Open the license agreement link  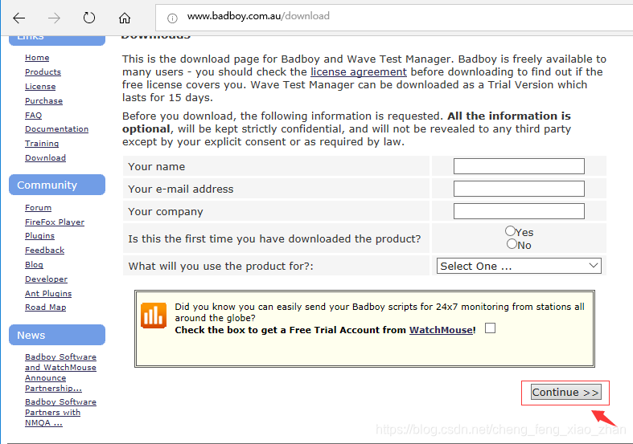point(359,71)
